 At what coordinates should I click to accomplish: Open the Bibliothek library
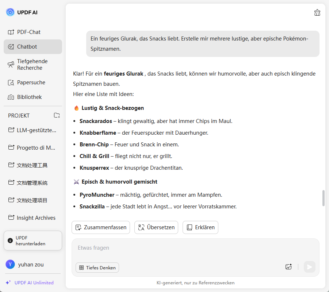click(x=29, y=97)
